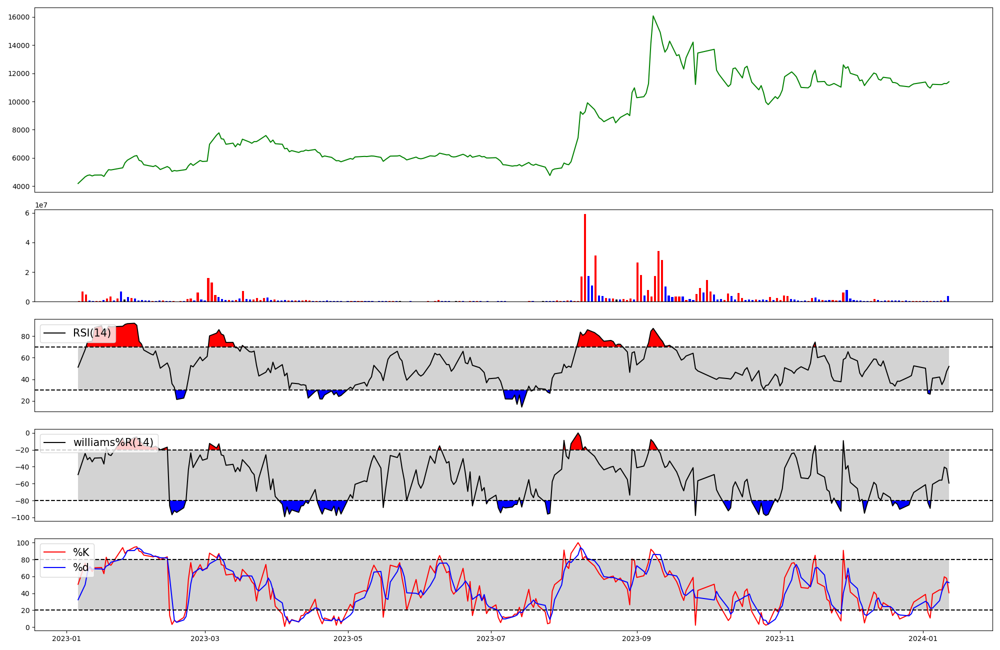Viewport: 1000px width, 650px height.
Task: Click the red %K legend entry
Action: tap(80, 552)
